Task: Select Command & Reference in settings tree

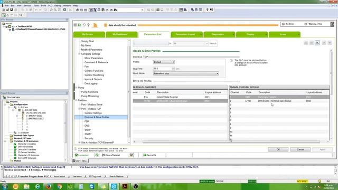Action: (x=96, y=62)
